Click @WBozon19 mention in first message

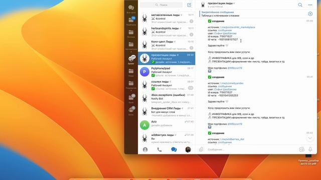pyautogui.click(x=235, y=68)
